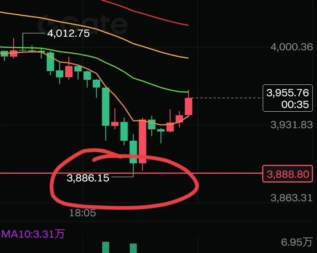Click the 6.95万 volume axis label

click(296, 242)
